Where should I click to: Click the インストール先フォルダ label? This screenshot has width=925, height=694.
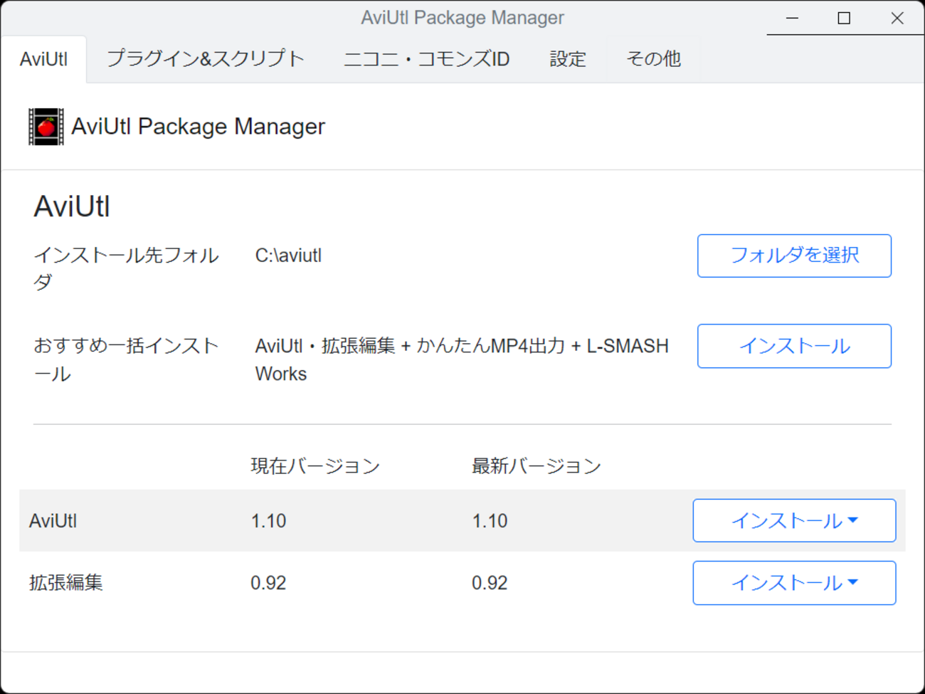click(x=126, y=268)
